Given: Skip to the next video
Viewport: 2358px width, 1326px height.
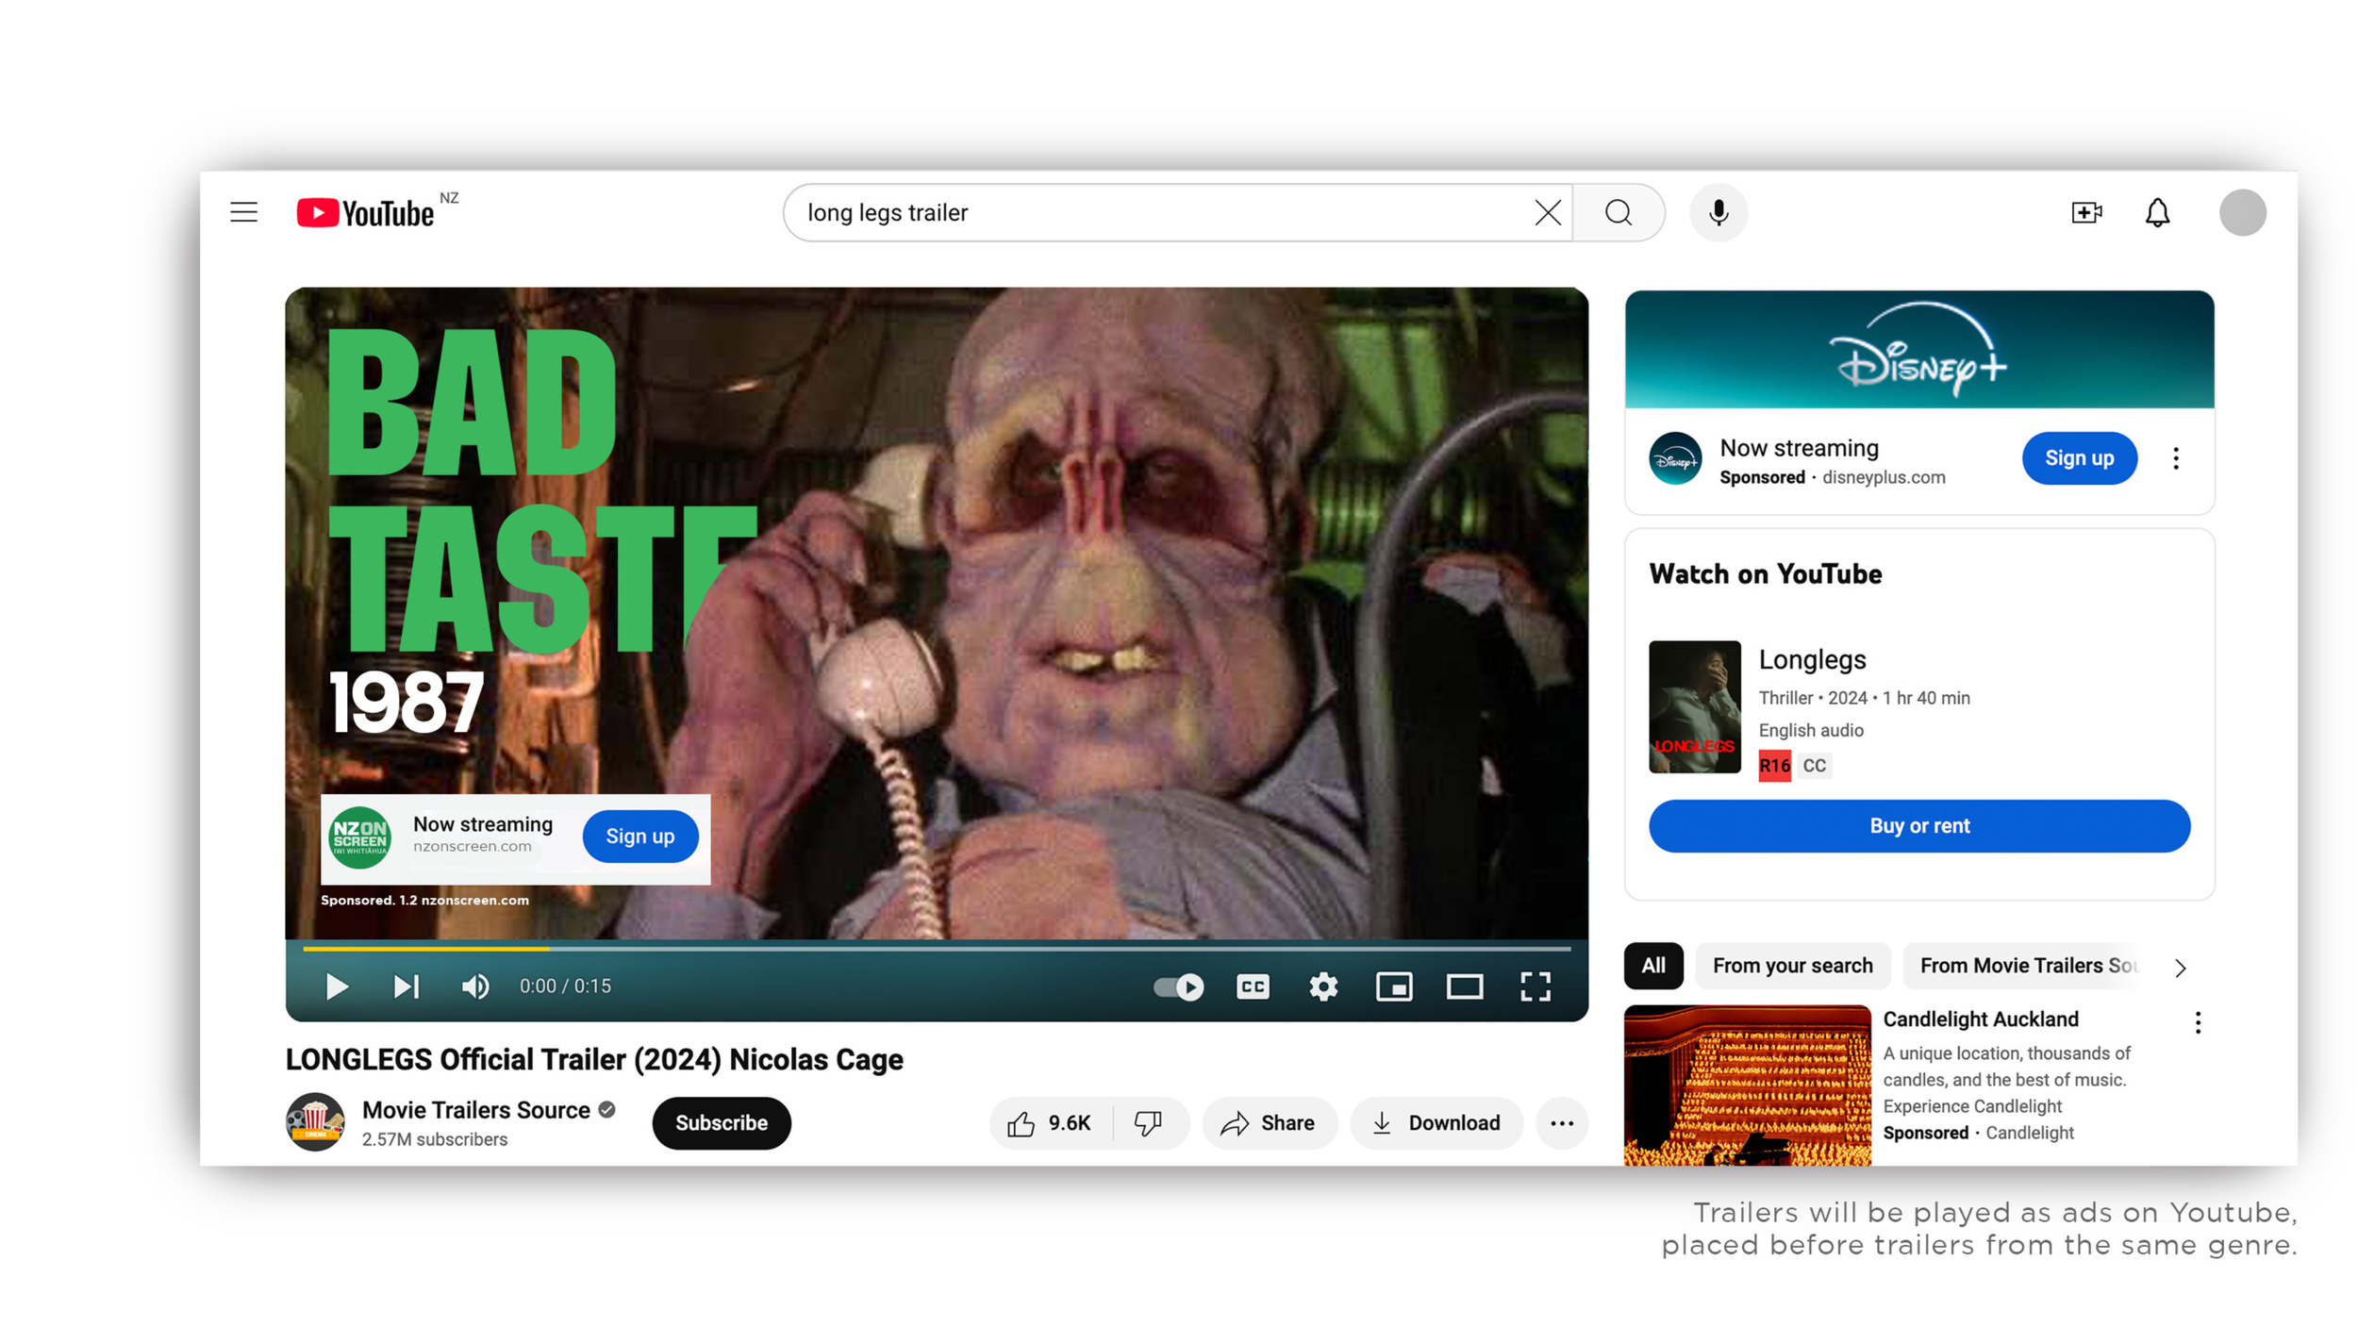Looking at the screenshot, I should point(407,986).
